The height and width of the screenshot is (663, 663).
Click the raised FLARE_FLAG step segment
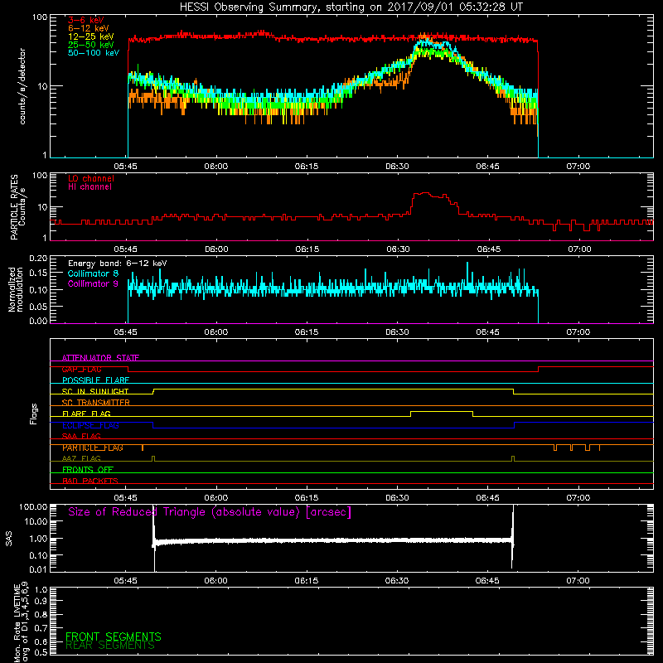pyautogui.click(x=442, y=411)
